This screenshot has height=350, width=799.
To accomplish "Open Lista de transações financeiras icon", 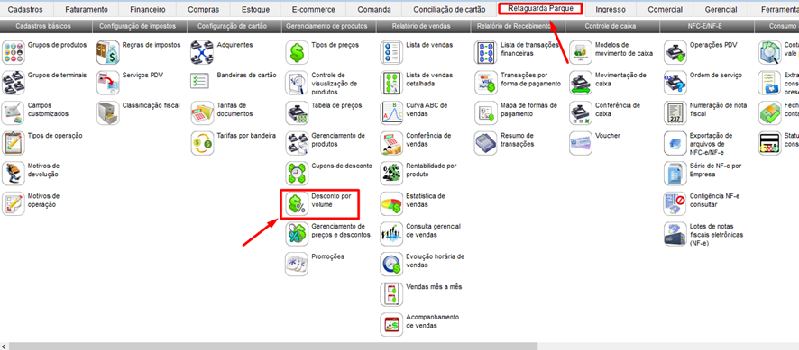I will 485,53.
